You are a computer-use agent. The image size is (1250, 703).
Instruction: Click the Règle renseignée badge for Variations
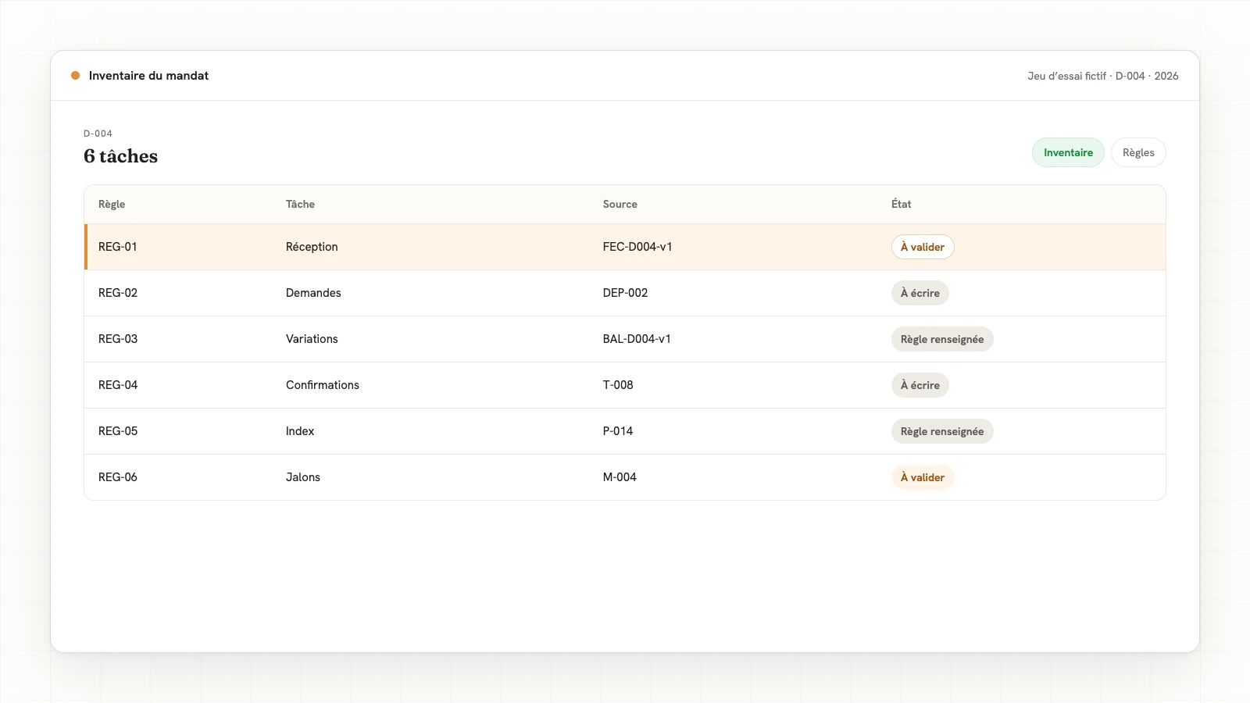(x=942, y=339)
